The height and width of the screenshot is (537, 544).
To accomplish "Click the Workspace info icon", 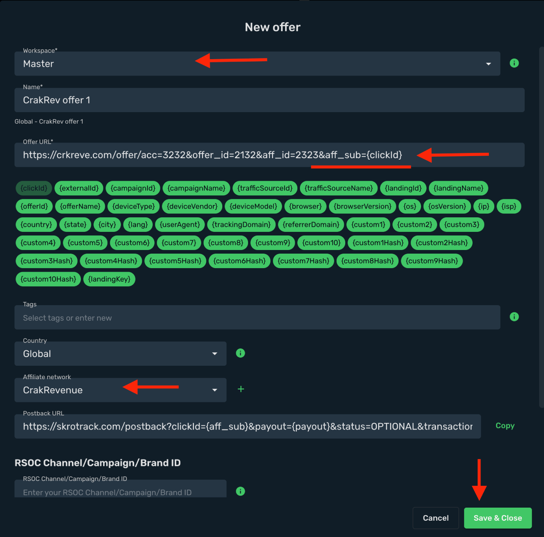I will click(x=514, y=63).
